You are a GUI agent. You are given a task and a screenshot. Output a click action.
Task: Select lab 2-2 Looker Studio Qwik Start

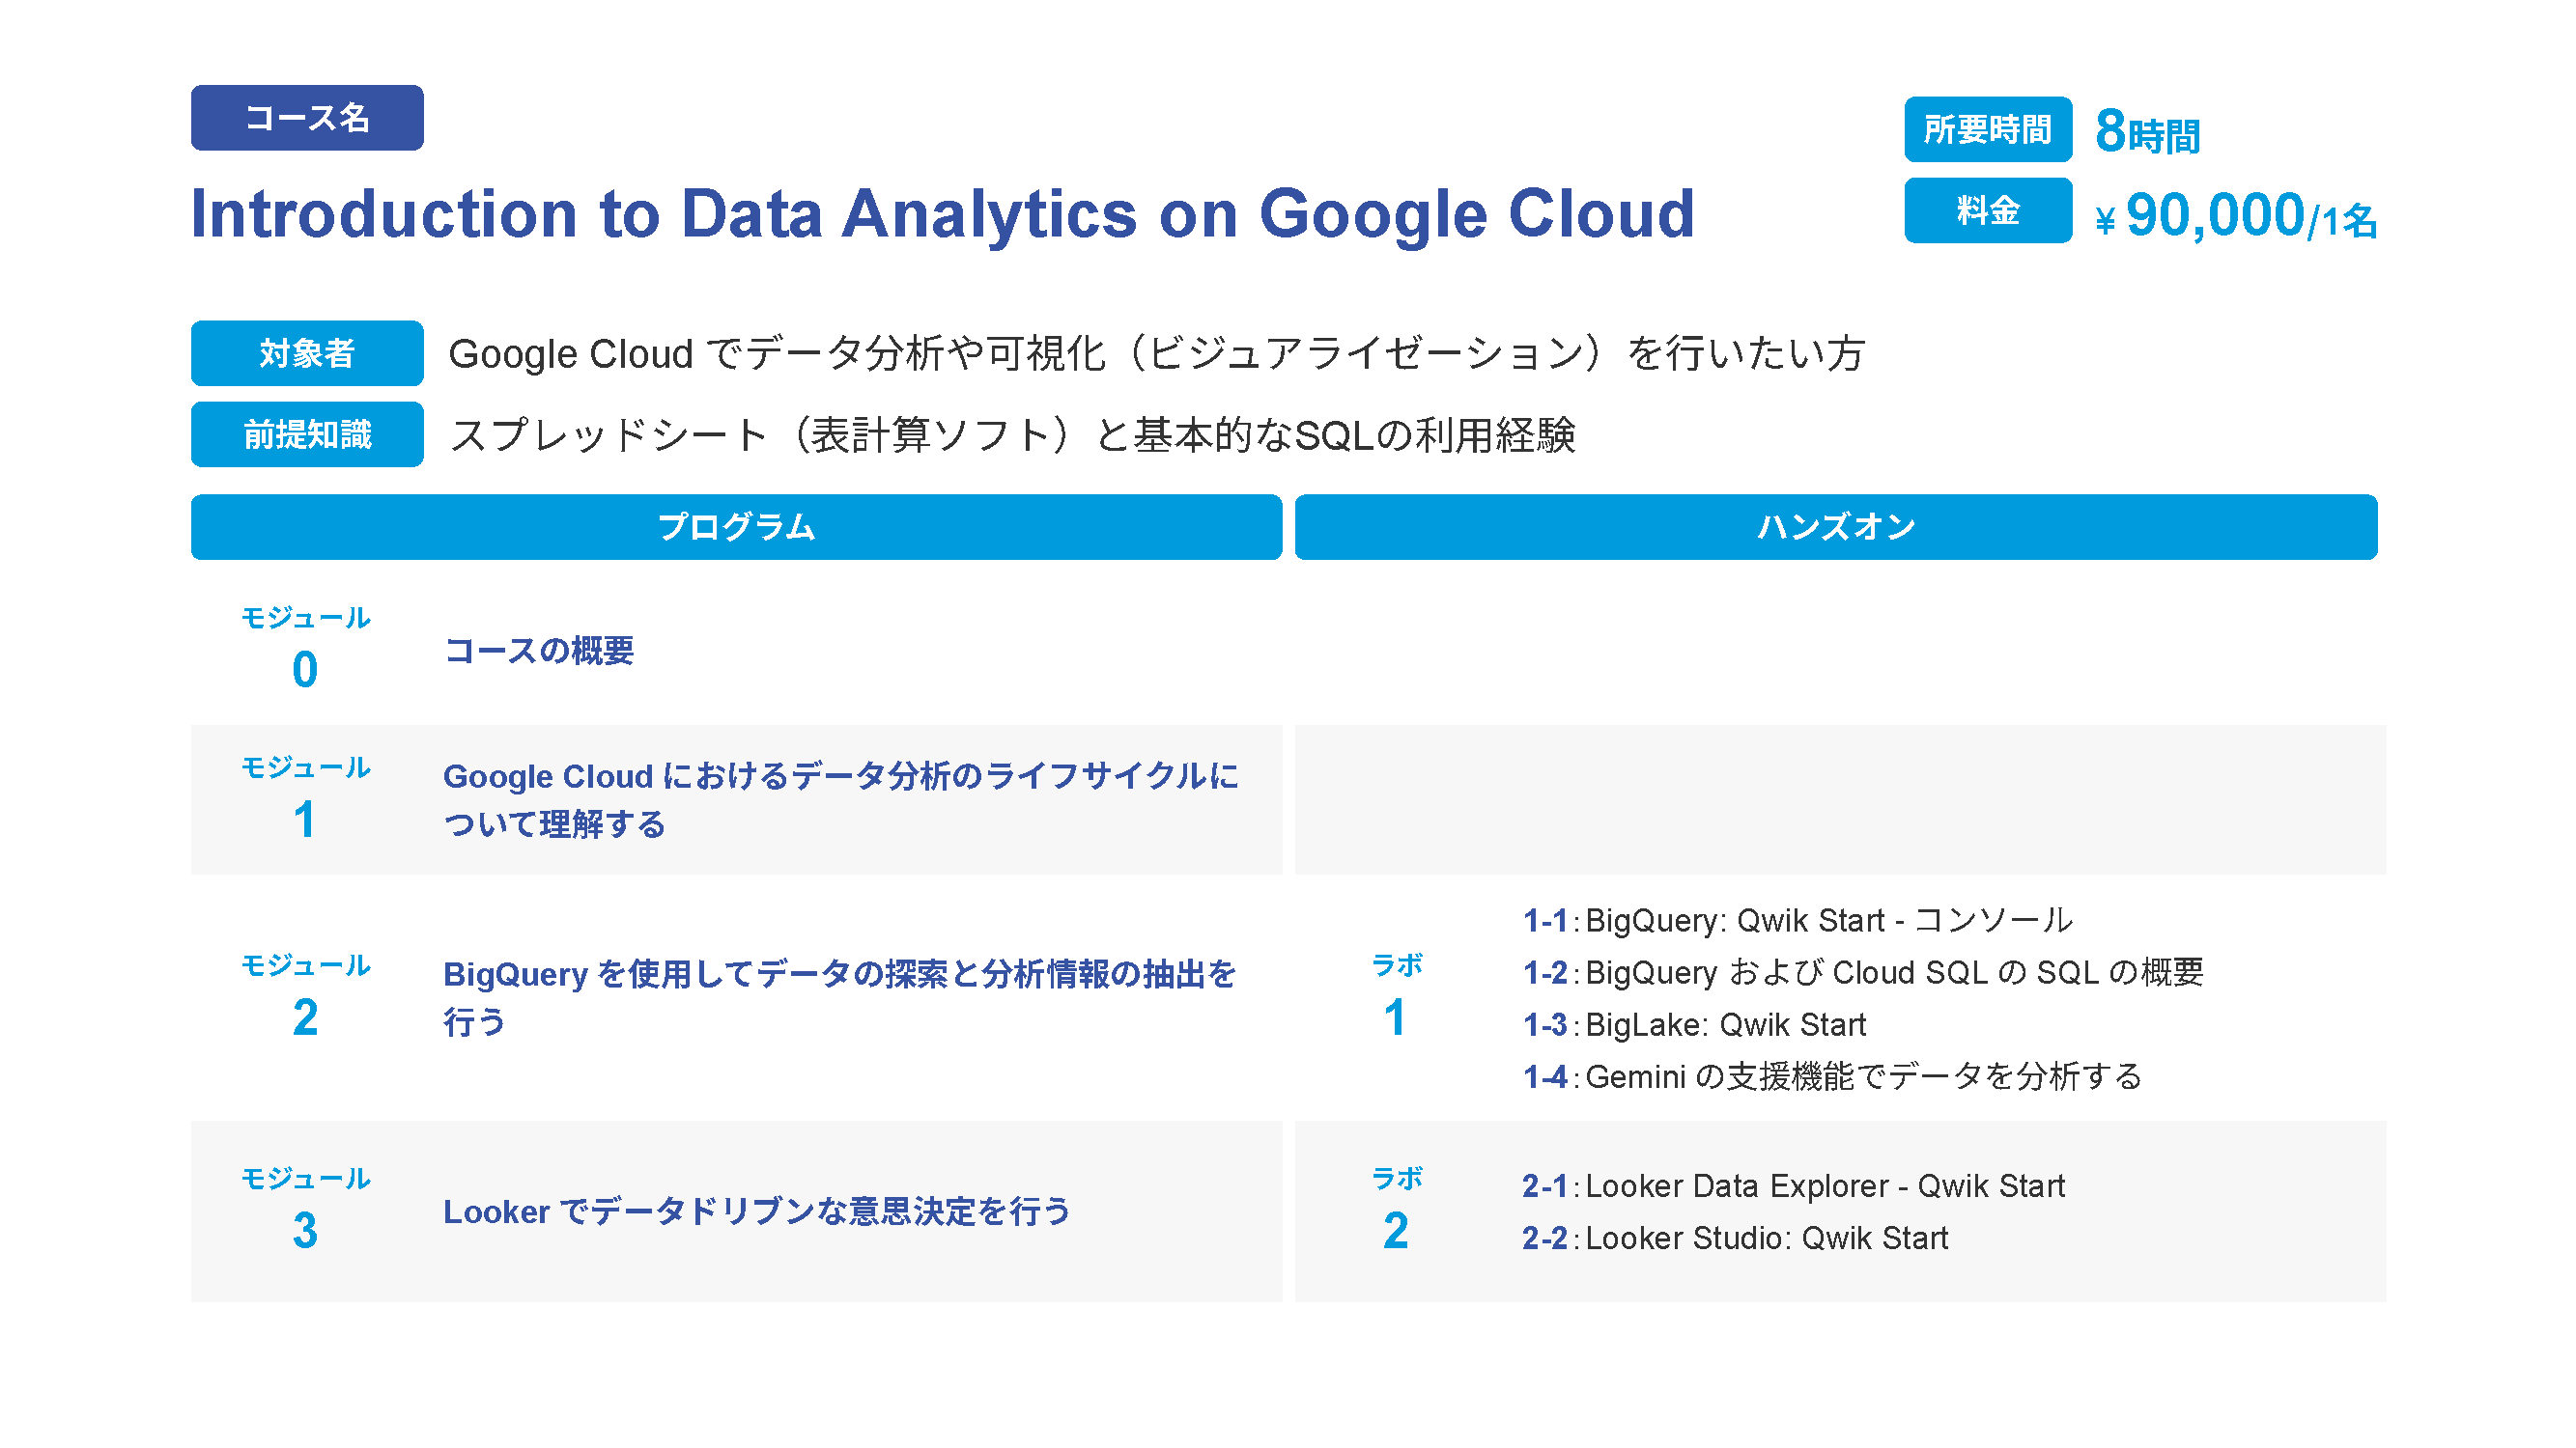pyautogui.click(x=1735, y=1238)
